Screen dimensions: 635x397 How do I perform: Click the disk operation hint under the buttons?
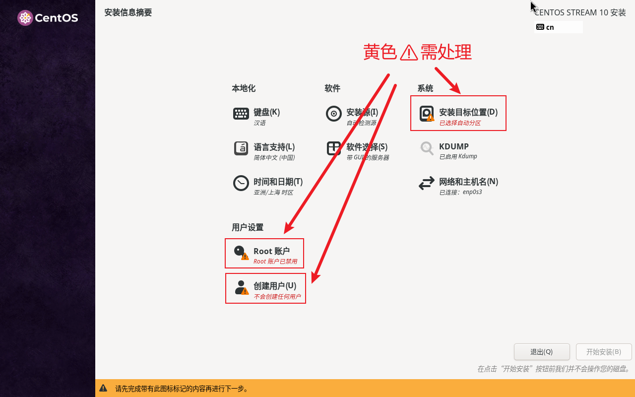pos(554,369)
